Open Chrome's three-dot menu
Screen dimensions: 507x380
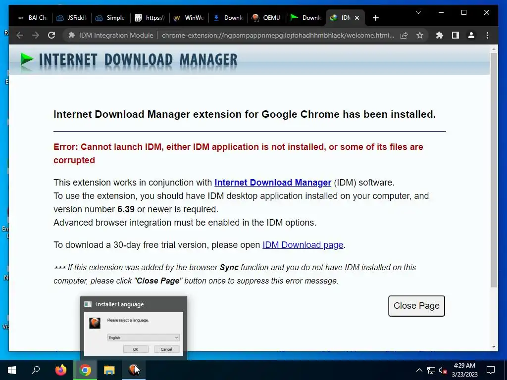[487, 35]
